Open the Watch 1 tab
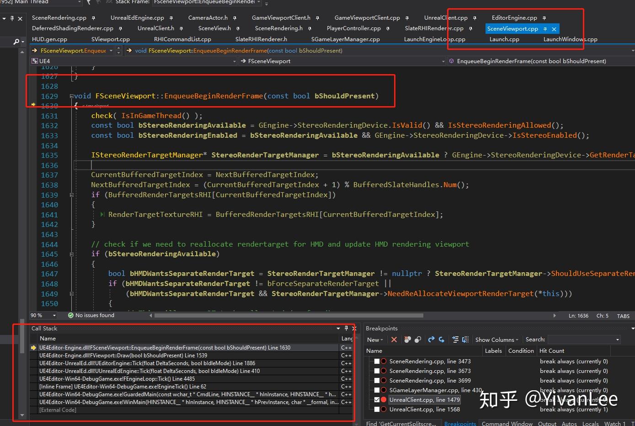The height and width of the screenshot is (426, 635). 614,423
